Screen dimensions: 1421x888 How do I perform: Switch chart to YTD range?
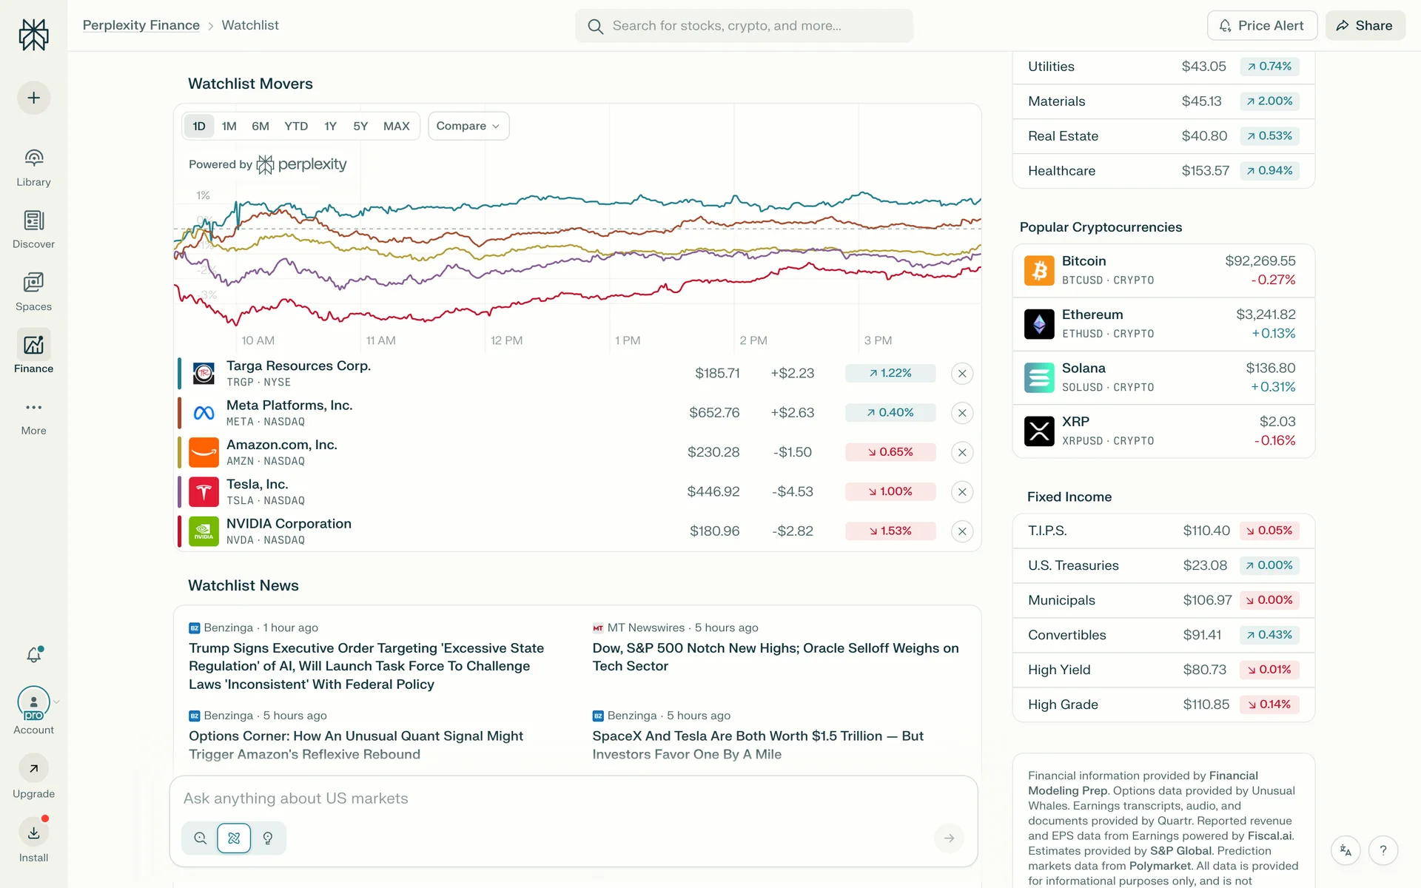click(296, 126)
